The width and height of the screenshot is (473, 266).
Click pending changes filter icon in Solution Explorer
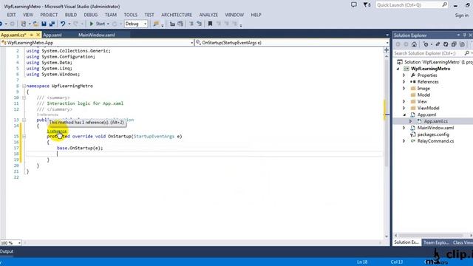426,44
